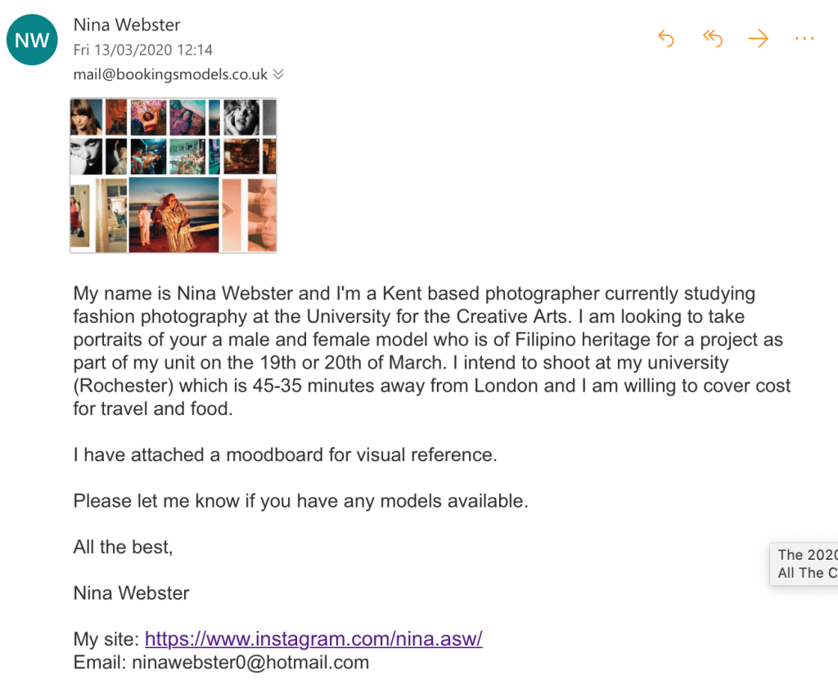The height and width of the screenshot is (693, 838).
Task: Open the attached moodboard image
Action: tap(173, 175)
